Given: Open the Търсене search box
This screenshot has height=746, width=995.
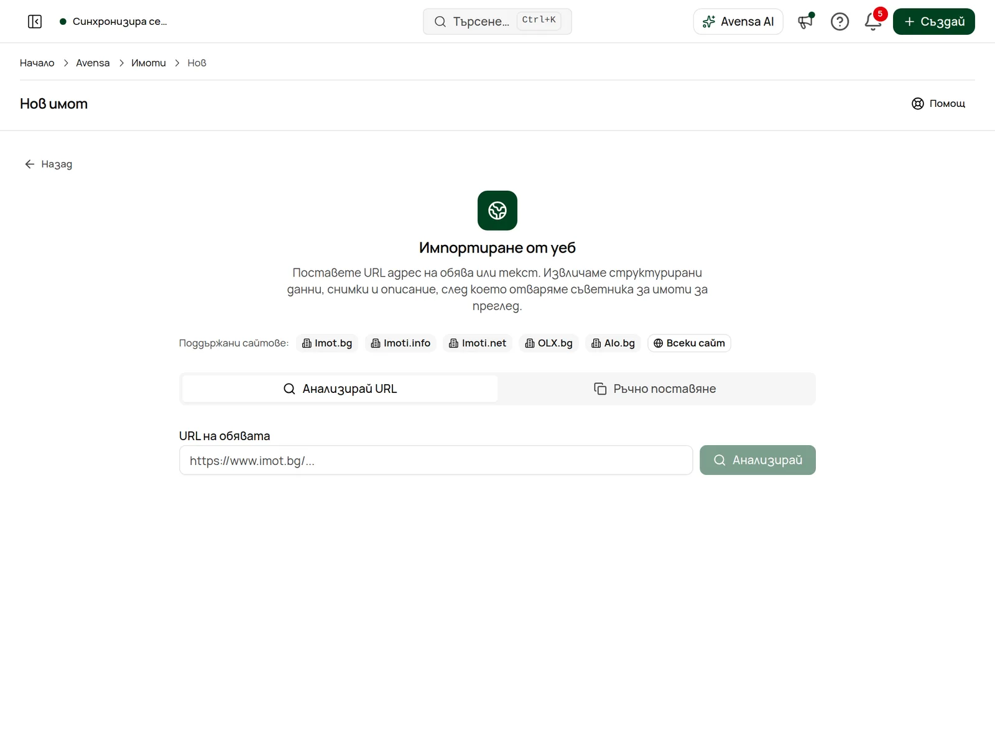Looking at the screenshot, I should click(497, 22).
